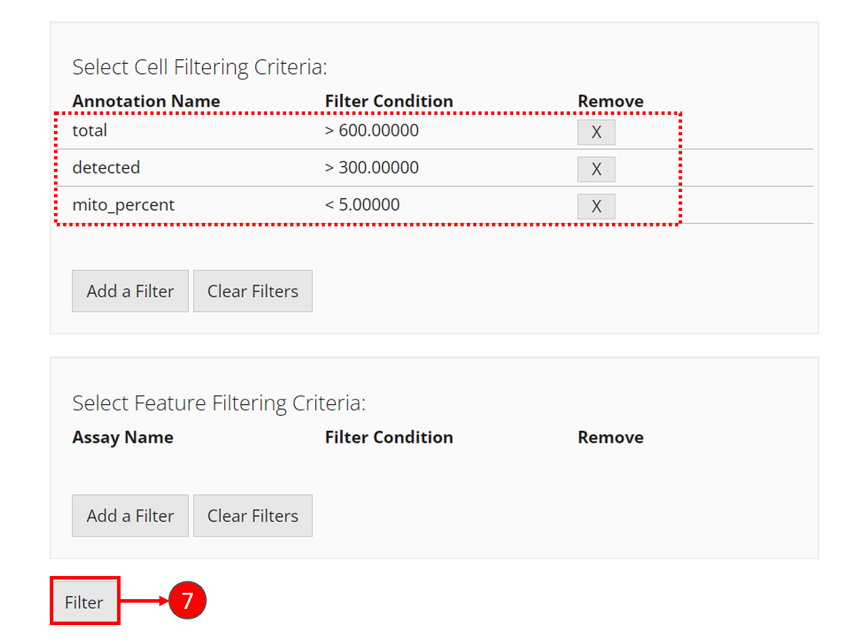Delete the mito_percent filter via X
This screenshot has width=863, height=644.
tap(596, 207)
